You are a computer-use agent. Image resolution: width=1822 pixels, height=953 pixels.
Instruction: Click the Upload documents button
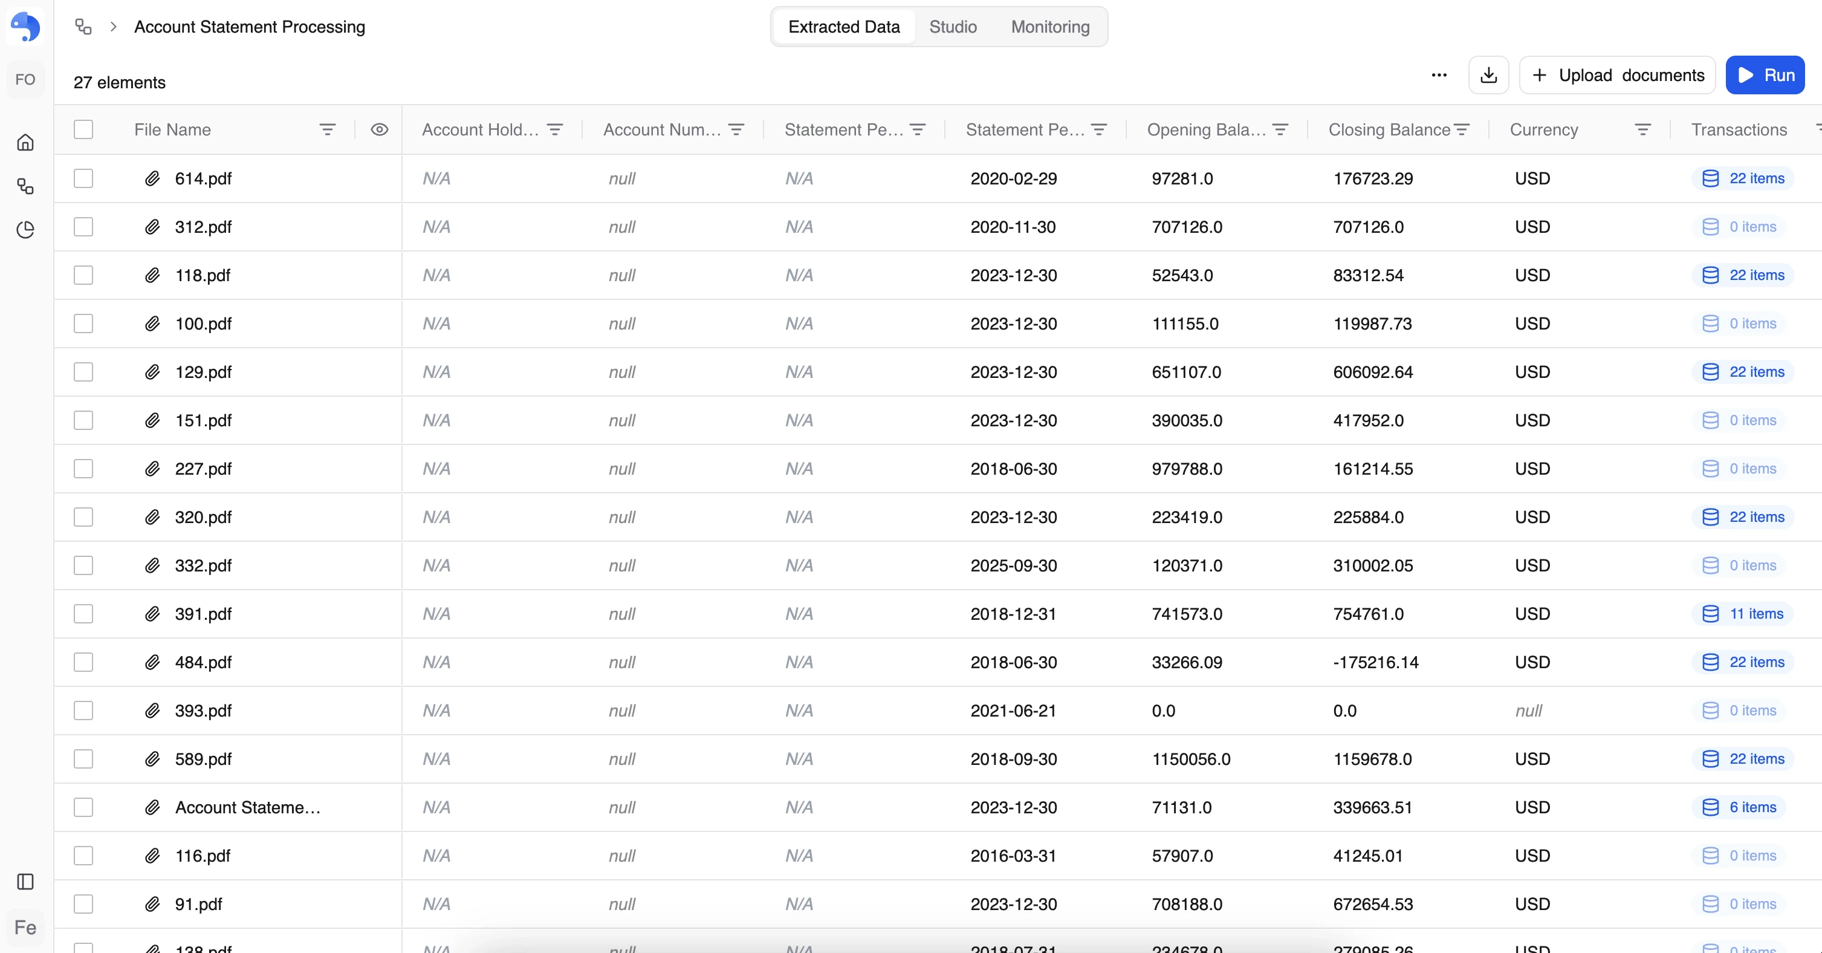click(x=1617, y=75)
